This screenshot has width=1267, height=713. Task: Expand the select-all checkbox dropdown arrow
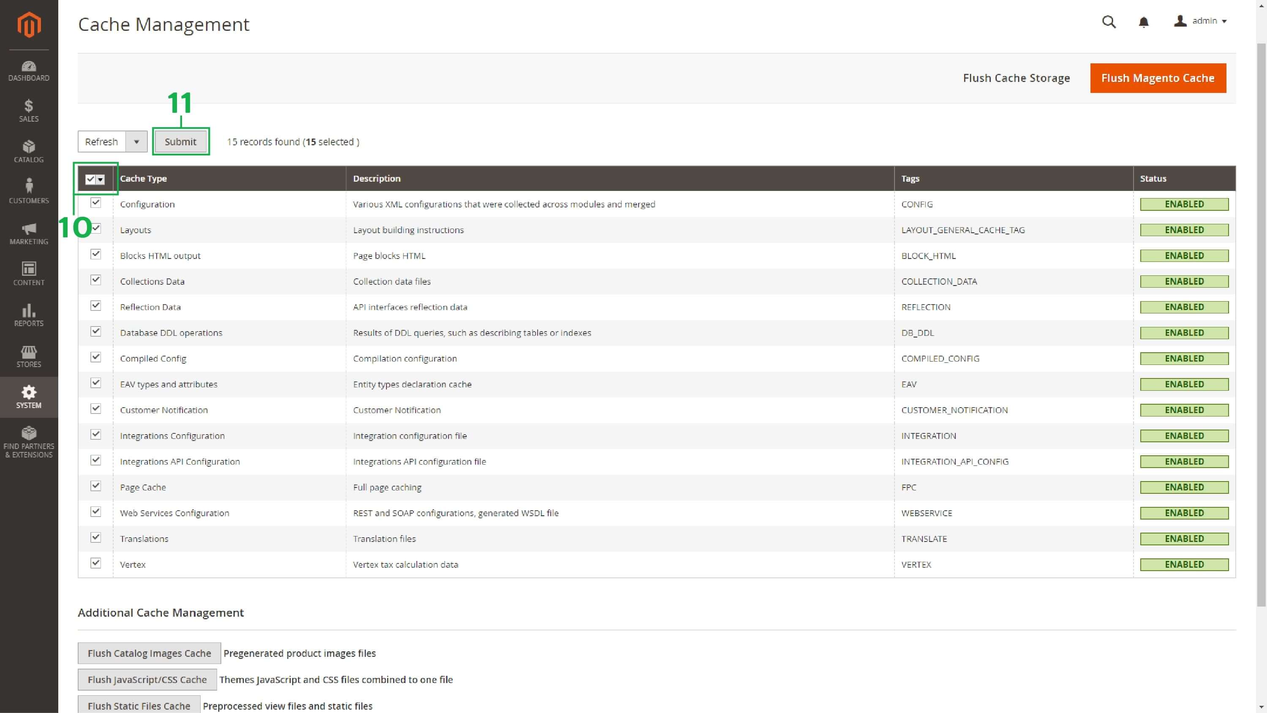pos(101,180)
